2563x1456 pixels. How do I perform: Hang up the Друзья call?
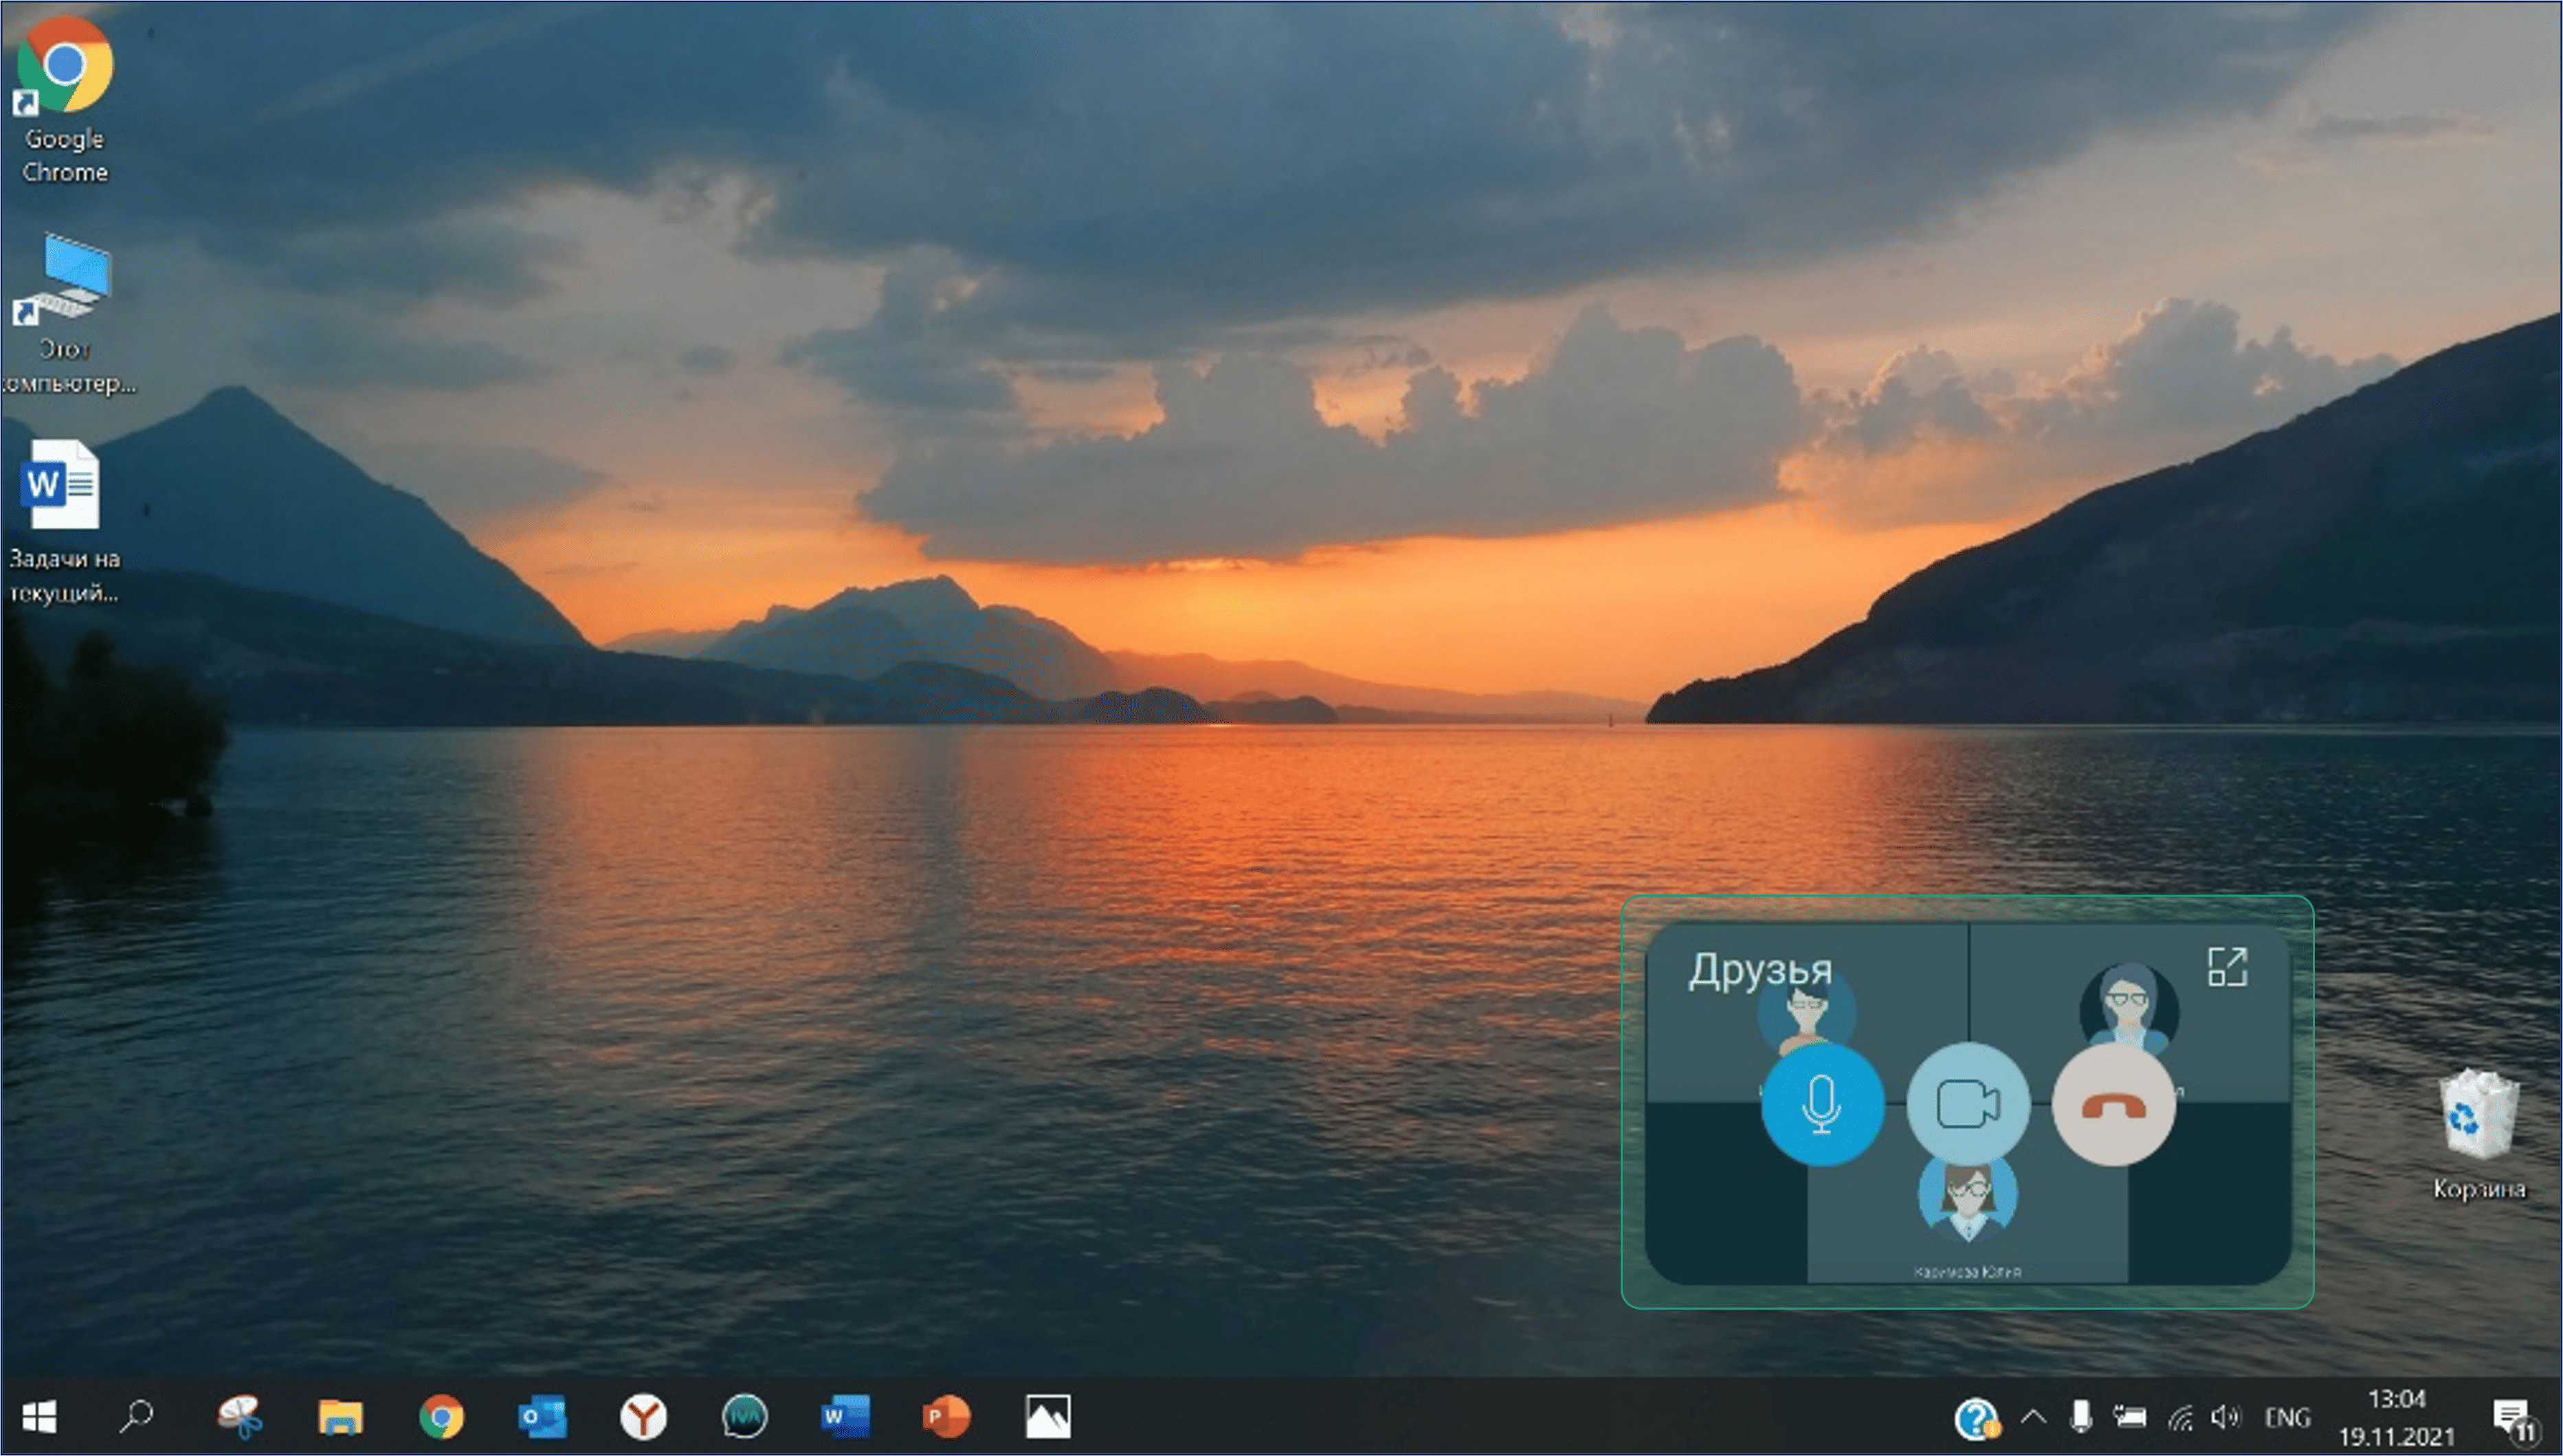coord(2113,1104)
